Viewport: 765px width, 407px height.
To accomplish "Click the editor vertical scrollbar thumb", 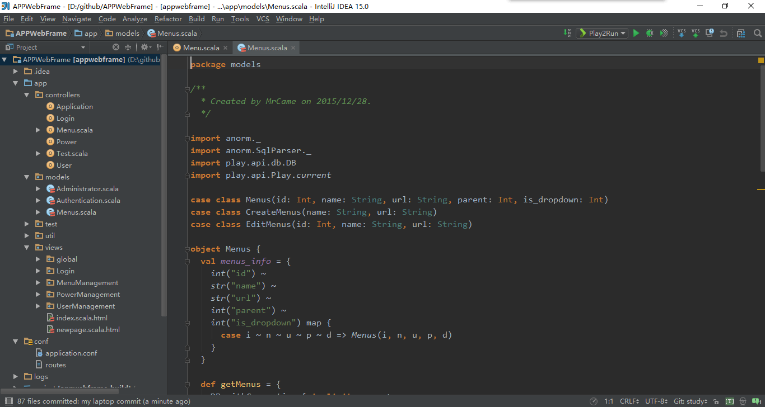I will coord(762,119).
